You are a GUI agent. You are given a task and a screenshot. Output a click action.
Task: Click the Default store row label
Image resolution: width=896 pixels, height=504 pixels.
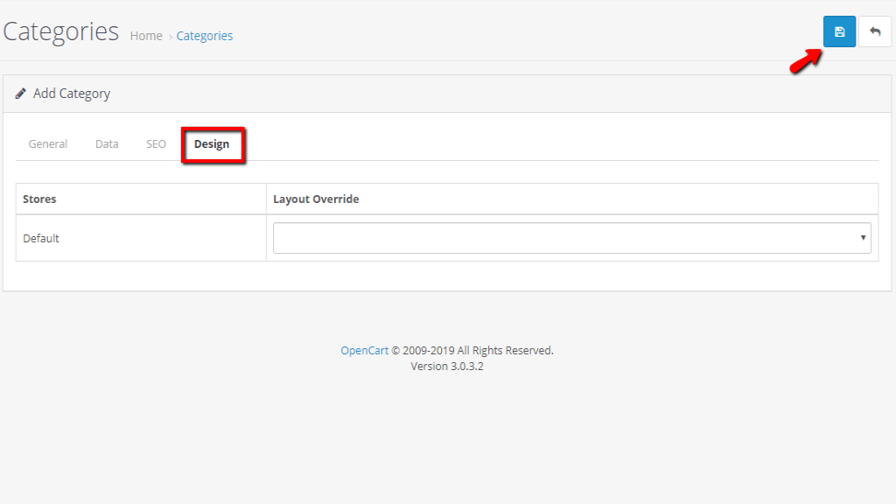point(40,237)
